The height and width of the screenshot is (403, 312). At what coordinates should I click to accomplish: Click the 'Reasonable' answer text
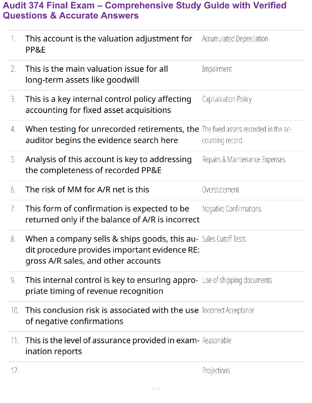pyautogui.click(x=217, y=341)
